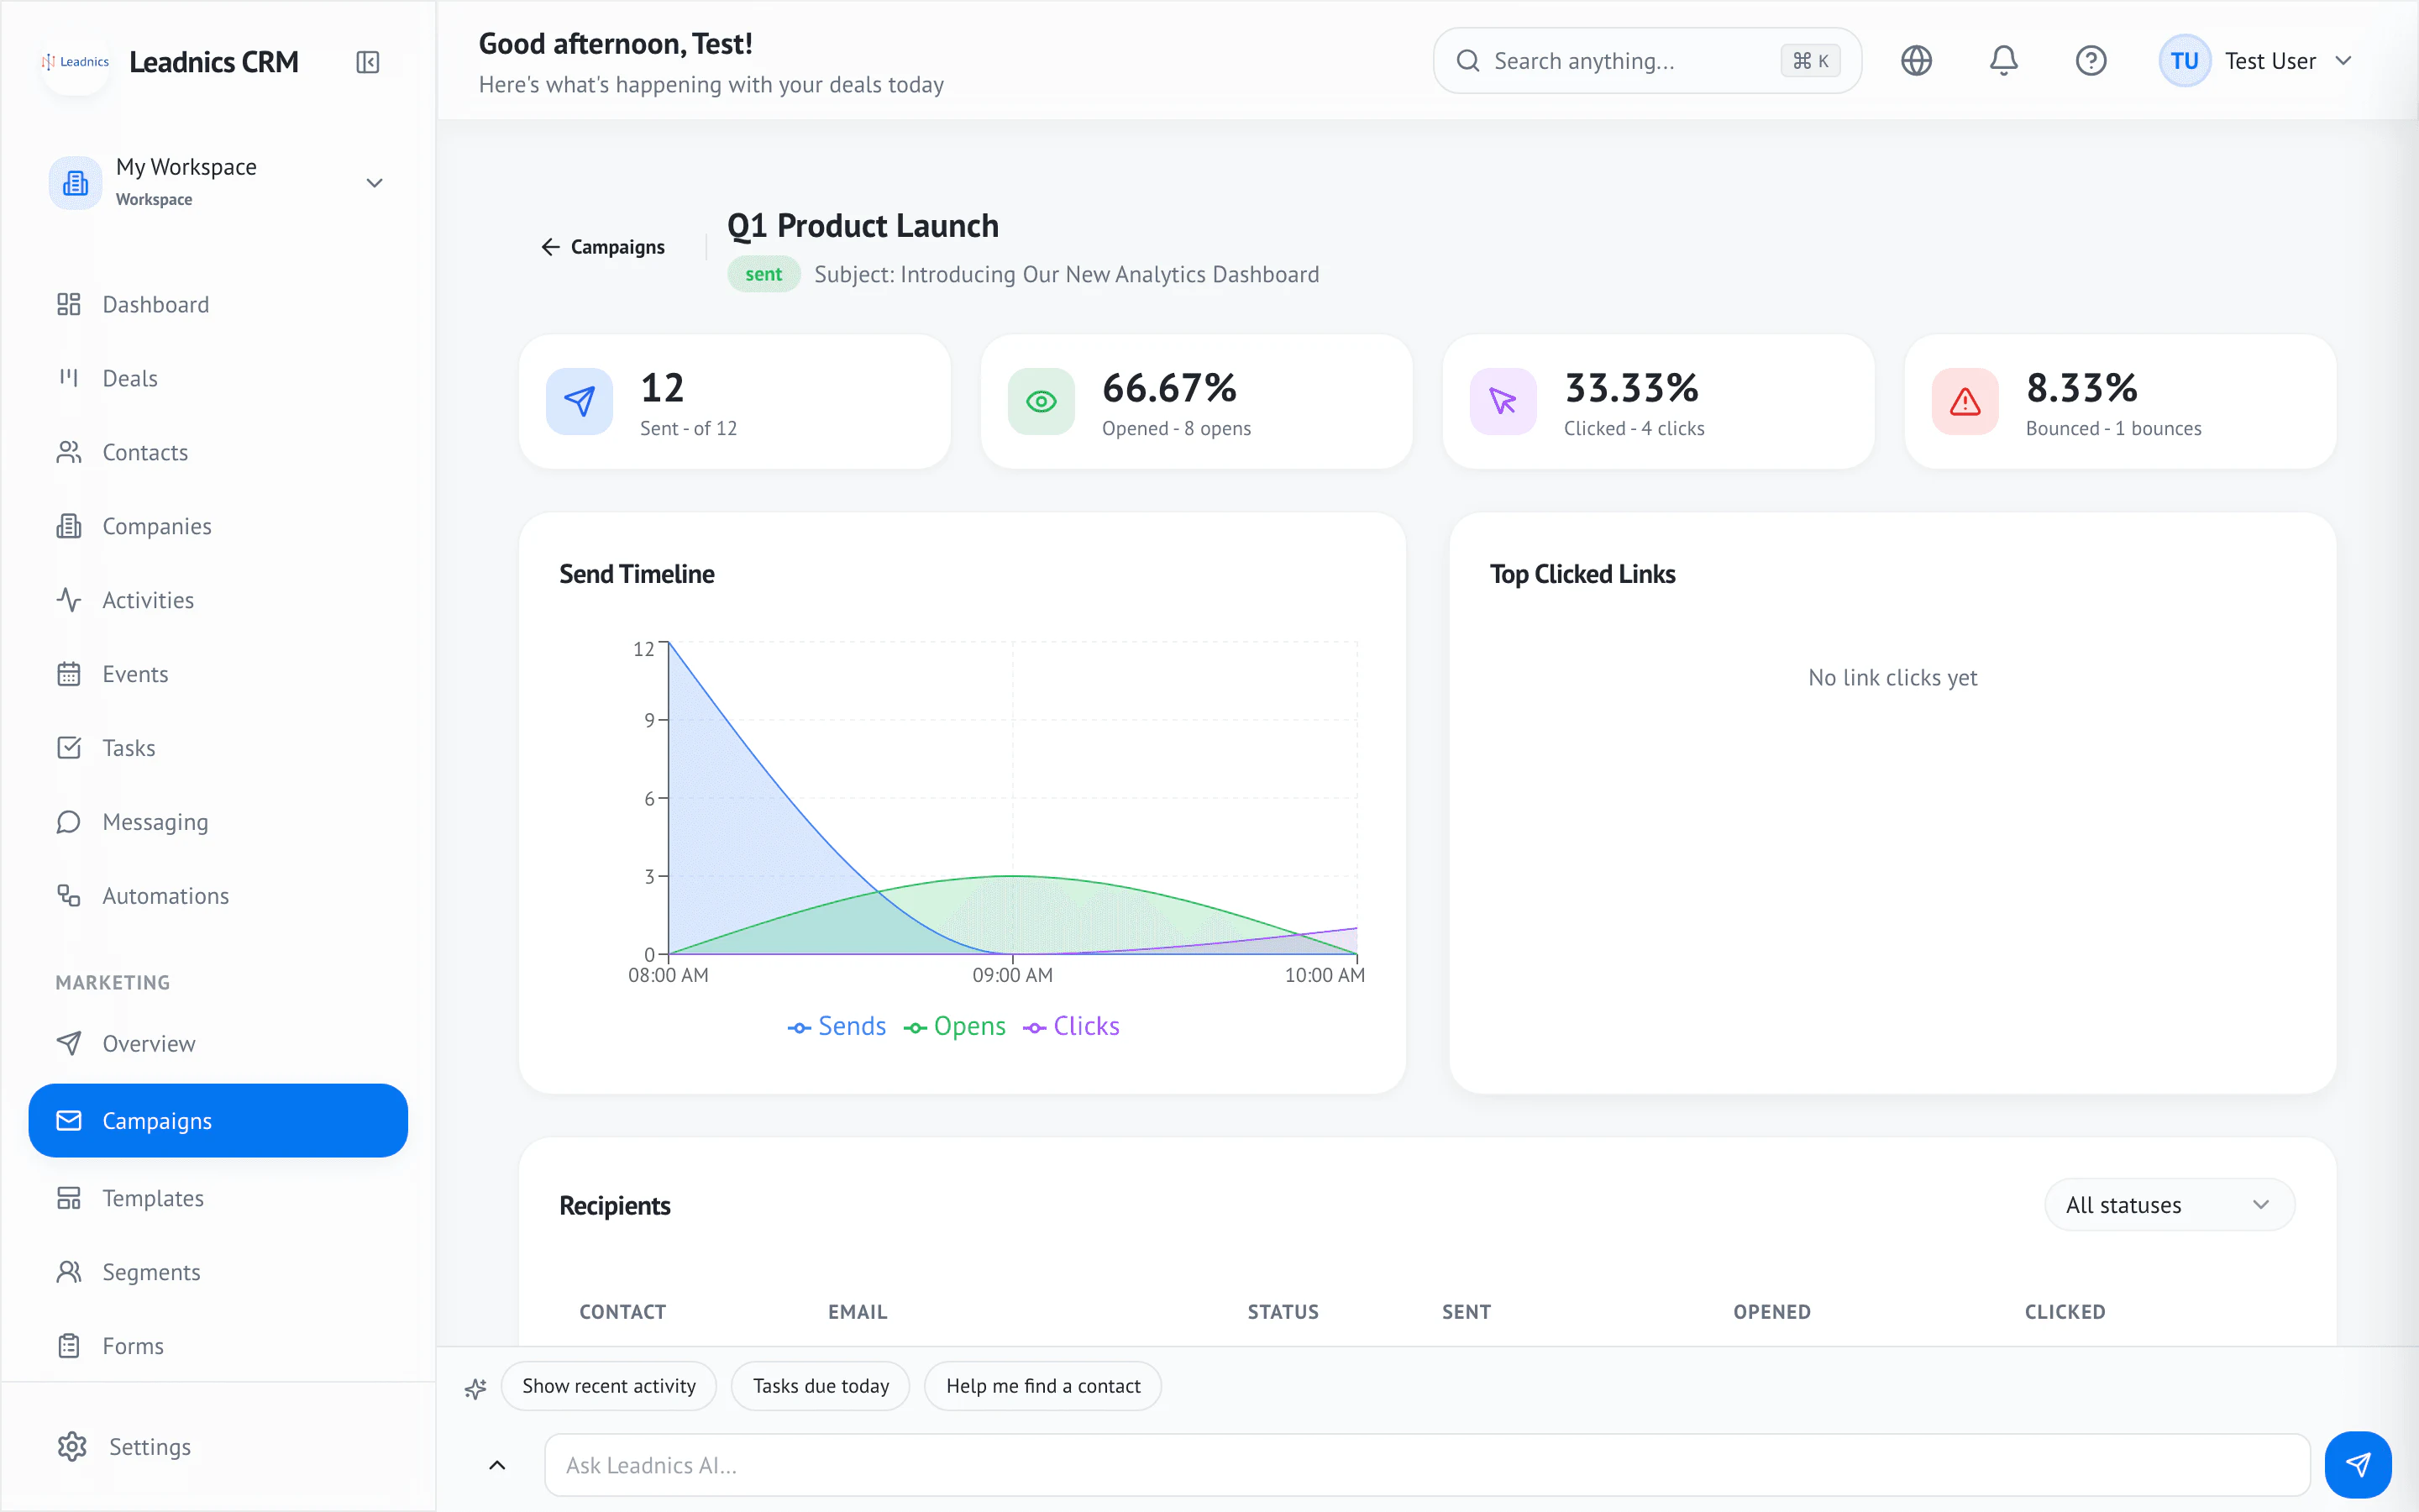Viewport: 2419px width, 1512px height.
Task: Focus the Ask Leadnics AI input
Action: 1426,1465
